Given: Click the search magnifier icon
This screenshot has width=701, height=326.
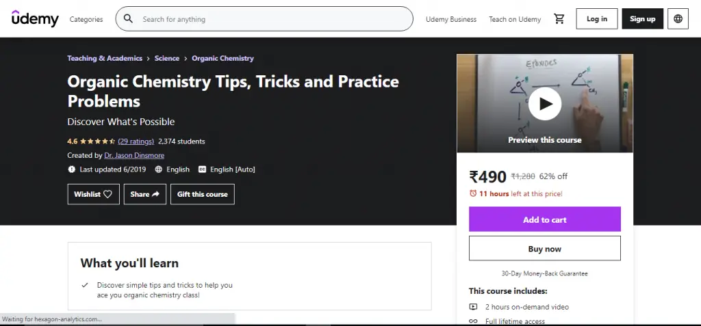Looking at the screenshot, I should click(x=129, y=19).
